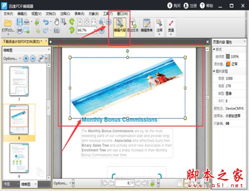The image size is (249, 191).
Task: Expand the Open (打开) button dropdown arrow
Action: [8, 34]
